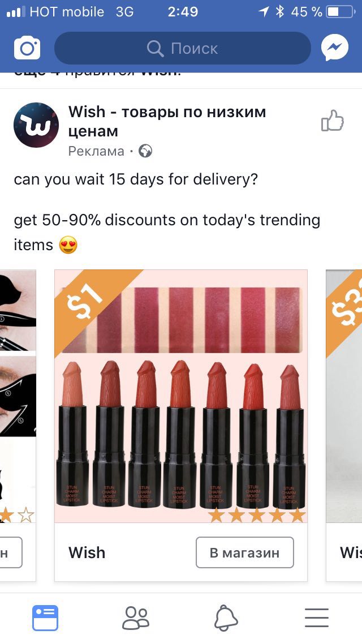362x643 pixels.
Task: Click the В магазин shop button
Action: (x=245, y=552)
